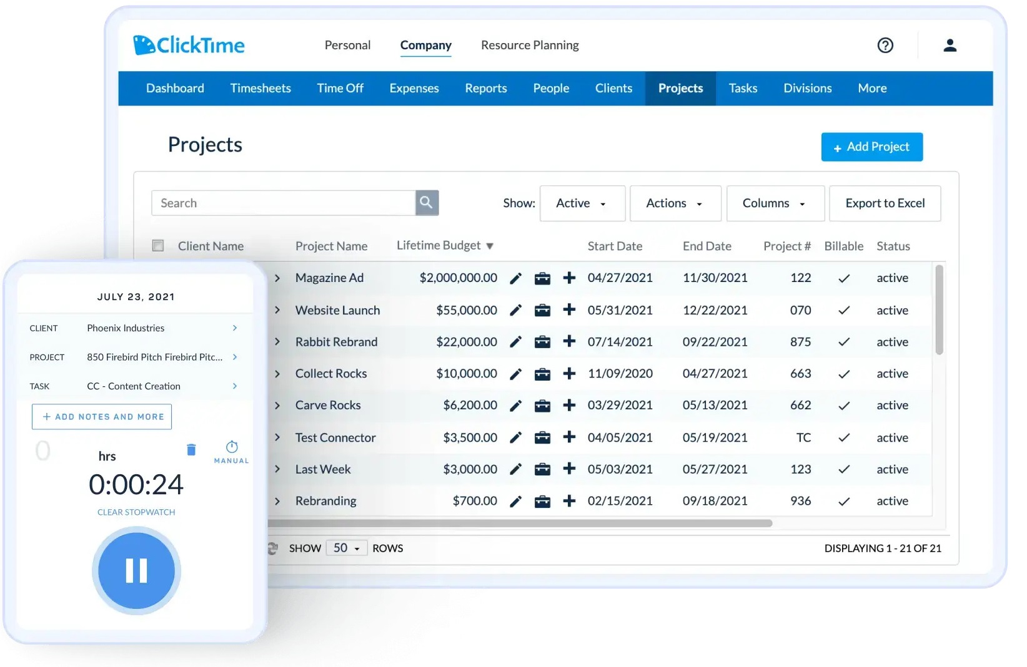Switch to the Timesheets tab
The height and width of the screenshot is (667, 1027).
pos(260,89)
